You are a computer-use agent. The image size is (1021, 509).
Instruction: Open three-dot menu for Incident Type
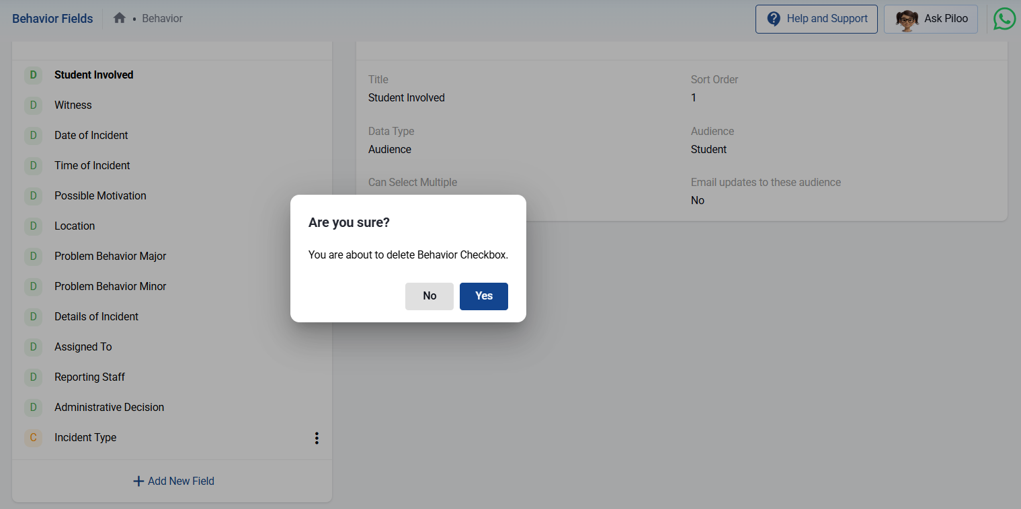point(317,438)
